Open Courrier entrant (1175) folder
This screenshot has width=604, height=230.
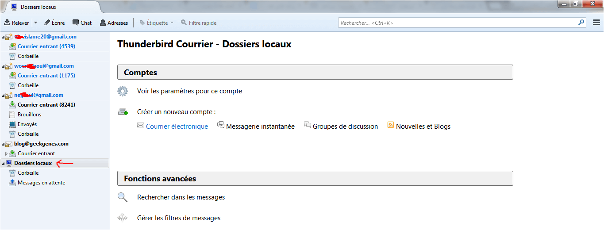pyautogui.click(x=46, y=76)
